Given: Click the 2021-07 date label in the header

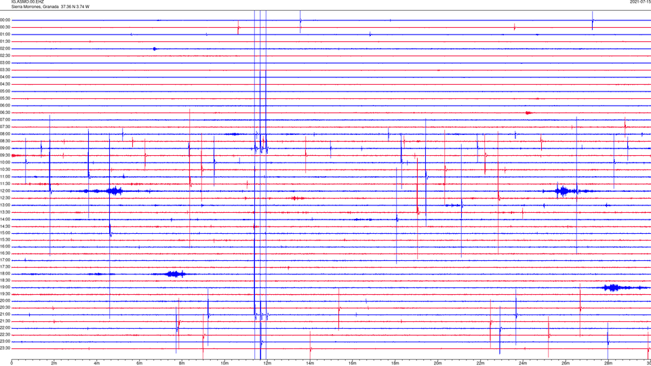Looking at the screenshot, I should [640, 2].
